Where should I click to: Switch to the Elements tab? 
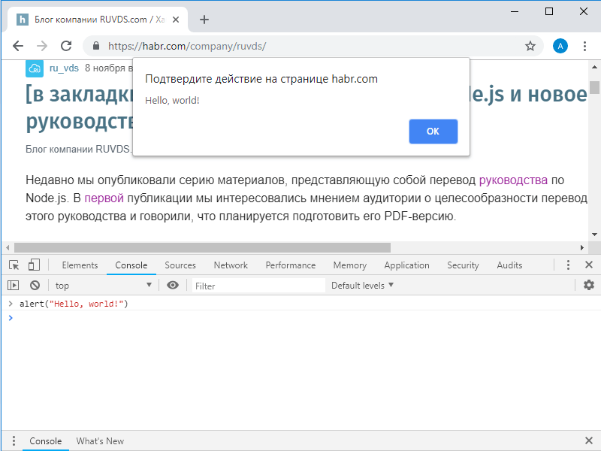[x=80, y=265]
